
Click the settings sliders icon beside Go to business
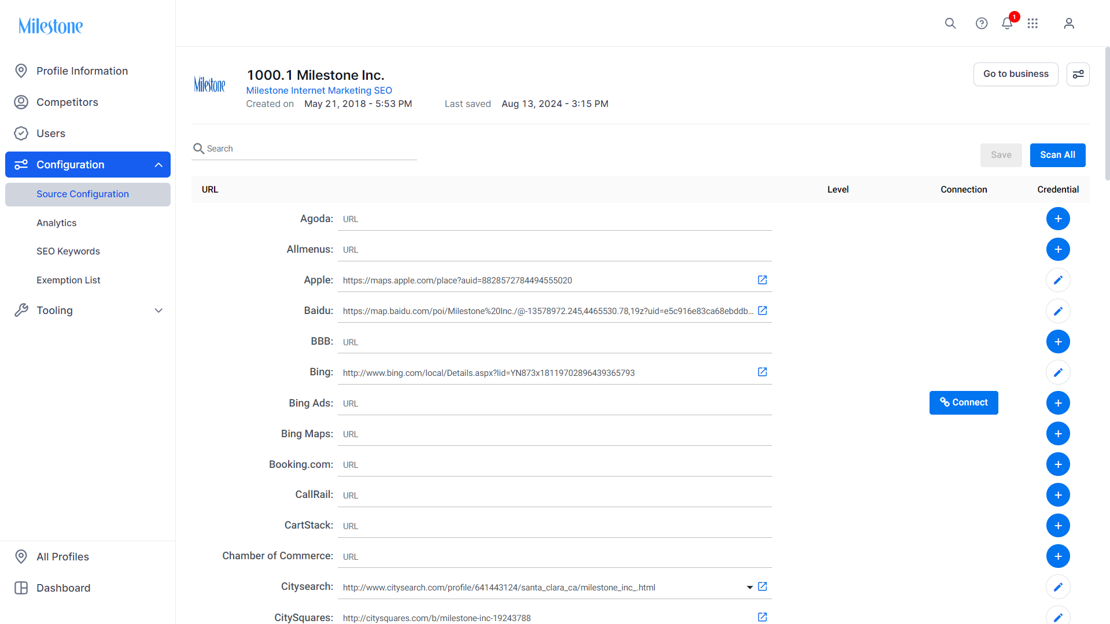(1078, 74)
